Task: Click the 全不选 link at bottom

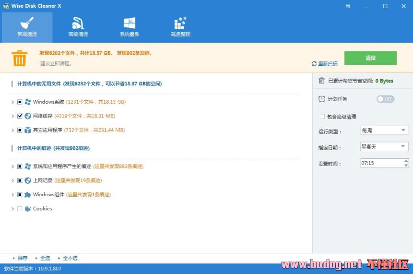Action: [x=70, y=258]
